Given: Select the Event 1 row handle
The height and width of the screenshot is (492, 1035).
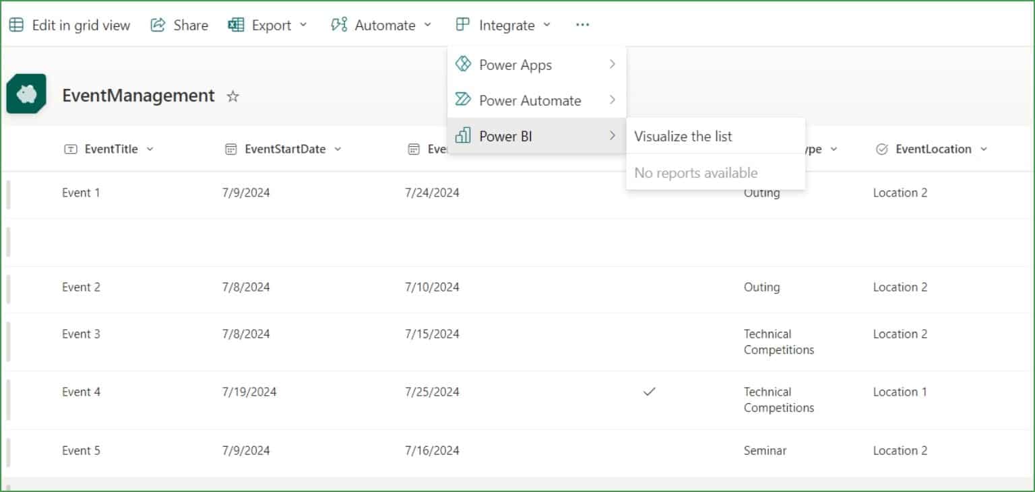Looking at the screenshot, I should pos(8,195).
